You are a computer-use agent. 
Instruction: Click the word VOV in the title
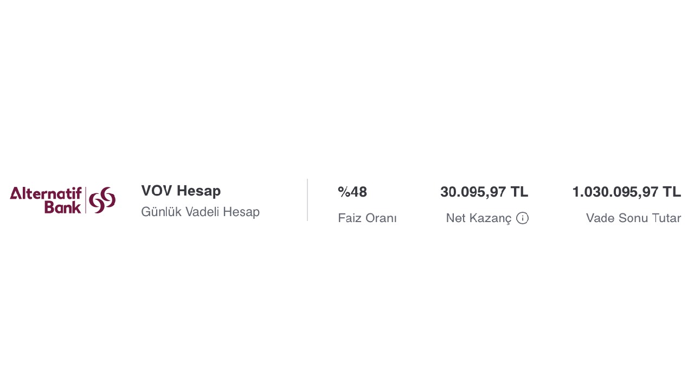pyautogui.click(x=157, y=191)
